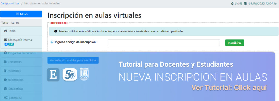Image resolution: width=279 pixels, height=101 pixels.
Task: Click the home icon beside Inicio
Action: pyautogui.click(x=5, y=31)
